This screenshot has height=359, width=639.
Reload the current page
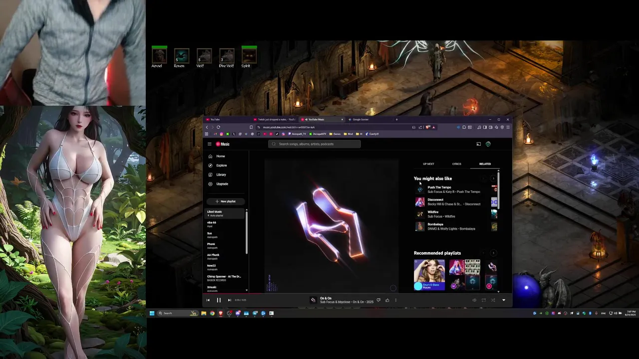218,127
